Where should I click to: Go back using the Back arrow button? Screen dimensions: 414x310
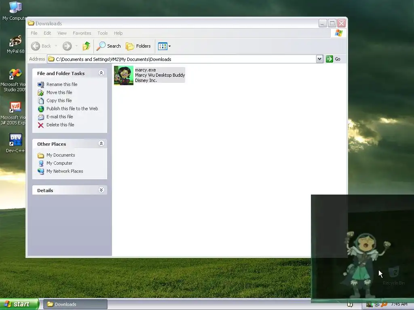pos(41,46)
